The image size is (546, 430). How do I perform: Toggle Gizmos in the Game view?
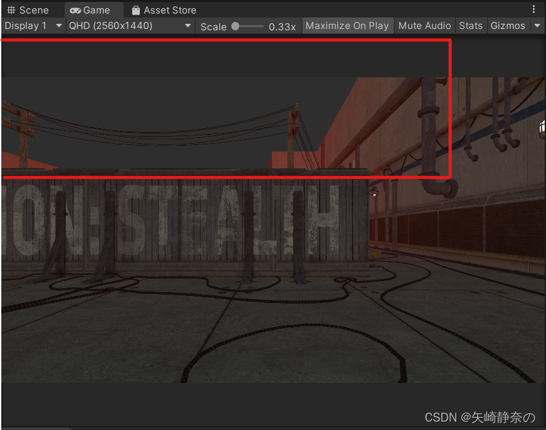508,26
